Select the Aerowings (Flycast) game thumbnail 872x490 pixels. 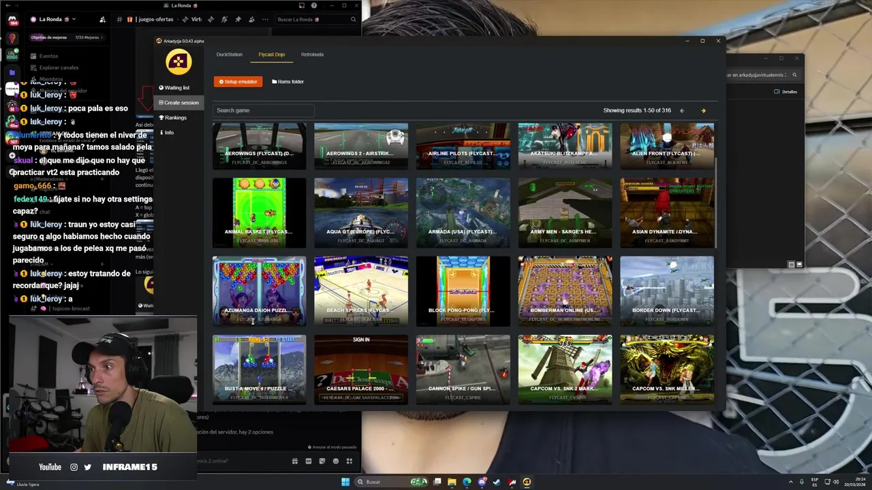coord(259,146)
